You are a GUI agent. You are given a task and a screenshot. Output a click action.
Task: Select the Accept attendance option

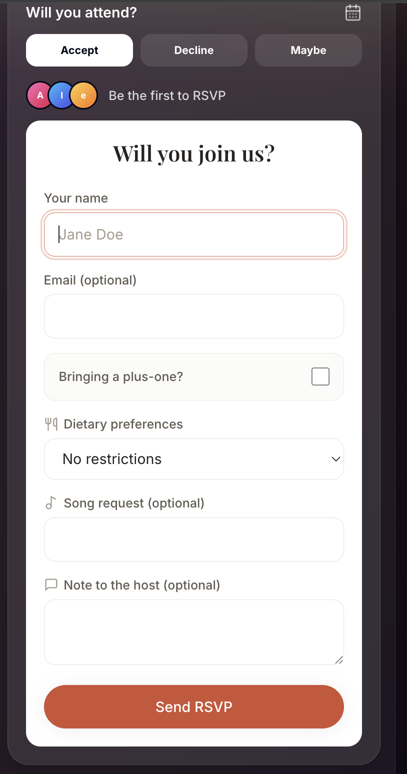coord(79,50)
